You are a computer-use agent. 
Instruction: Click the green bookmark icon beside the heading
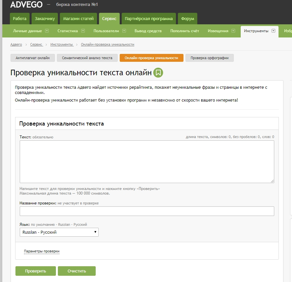[x=158, y=73]
